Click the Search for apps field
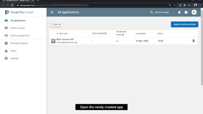Image resolution: width=203 pixels, height=114 pixels. click(162, 12)
